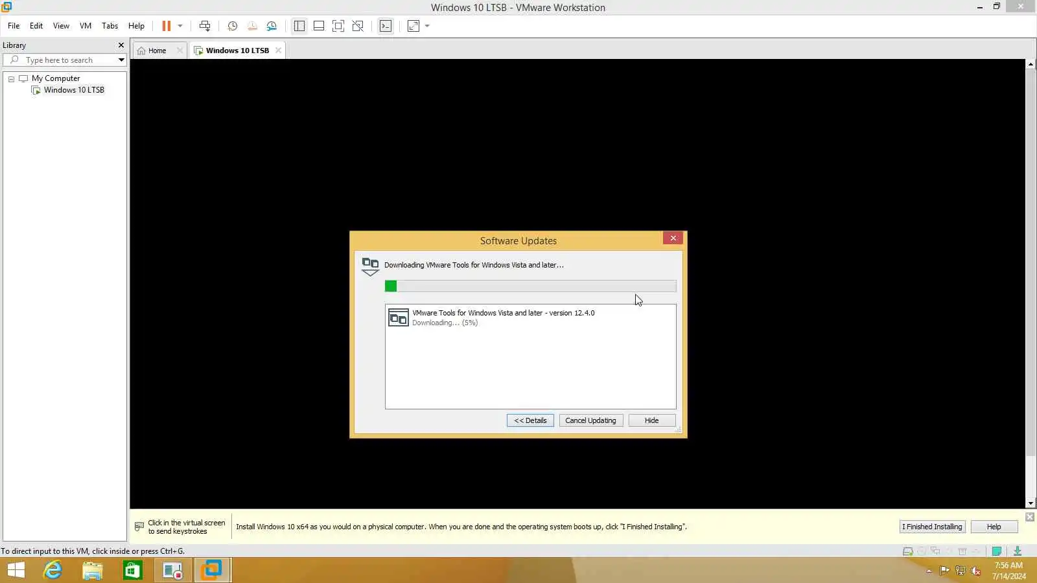Click the stretch guest display icon
Screen dimensions: 1037x583
414,26
